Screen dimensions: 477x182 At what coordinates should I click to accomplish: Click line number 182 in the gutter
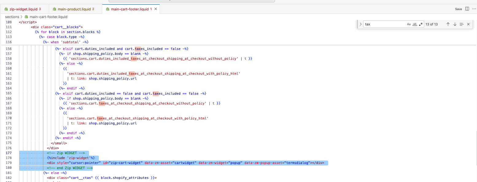9,178
